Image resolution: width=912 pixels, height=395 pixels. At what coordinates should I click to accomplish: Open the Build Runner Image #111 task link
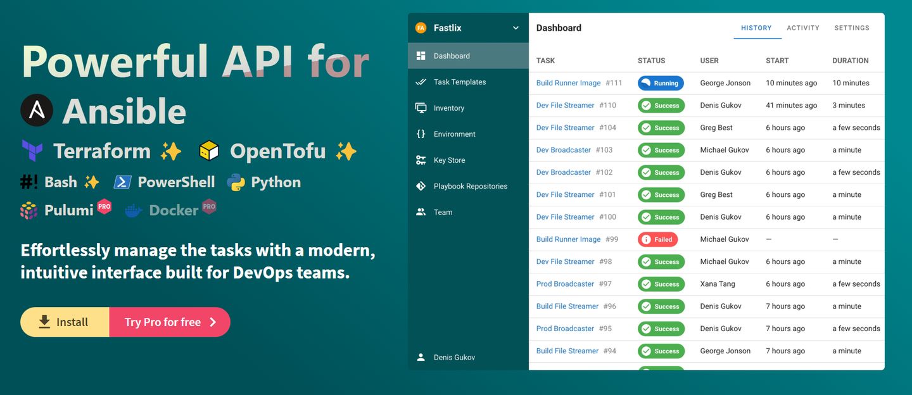568,83
